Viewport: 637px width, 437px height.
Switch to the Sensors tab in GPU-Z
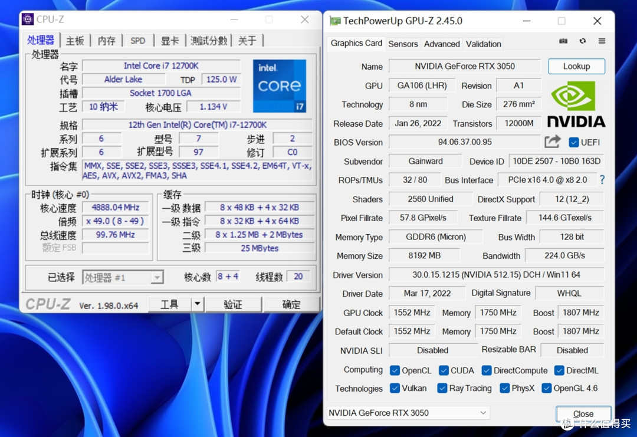[x=403, y=44]
